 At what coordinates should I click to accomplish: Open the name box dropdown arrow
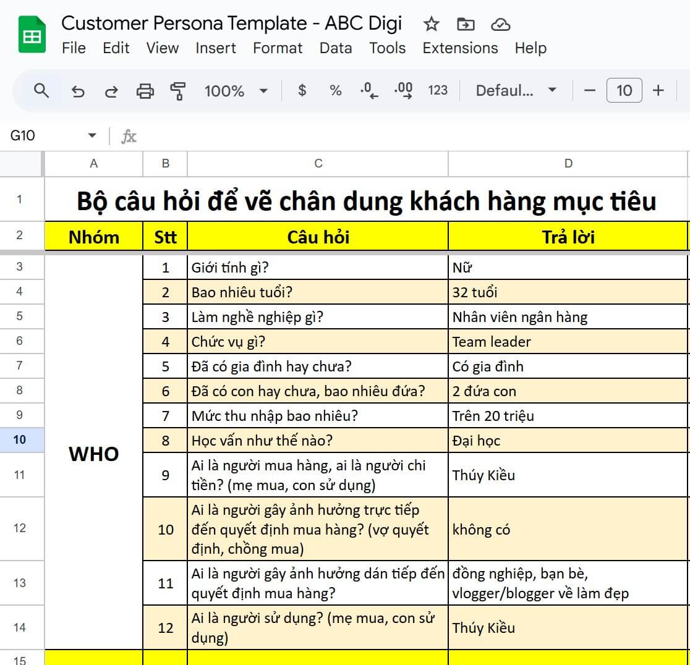coord(91,135)
